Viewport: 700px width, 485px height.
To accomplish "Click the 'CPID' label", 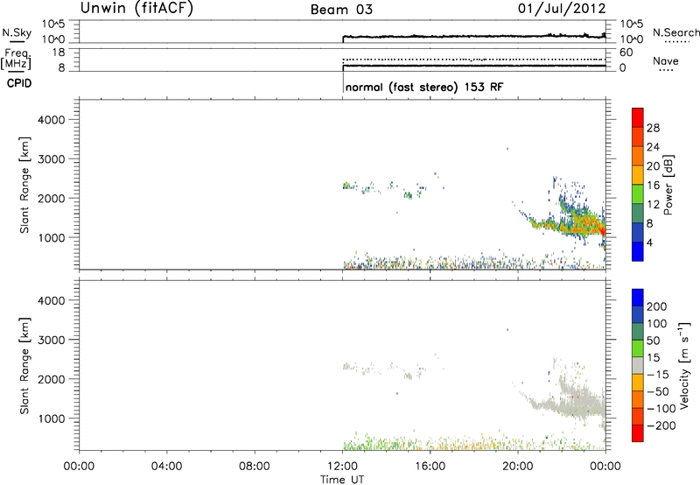I will tap(19, 83).
